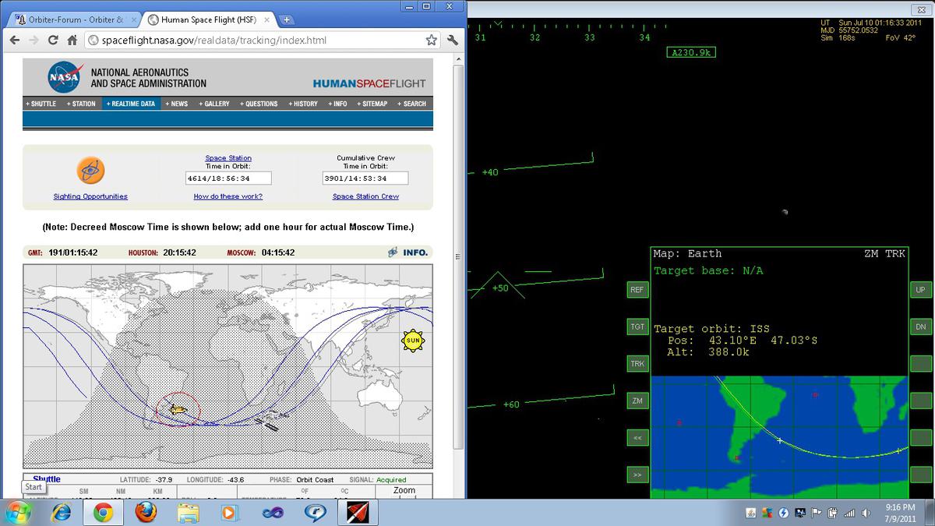Image resolution: width=935 pixels, height=526 pixels.
Task: Reload the NASA tracking page
Action: [53, 40]
